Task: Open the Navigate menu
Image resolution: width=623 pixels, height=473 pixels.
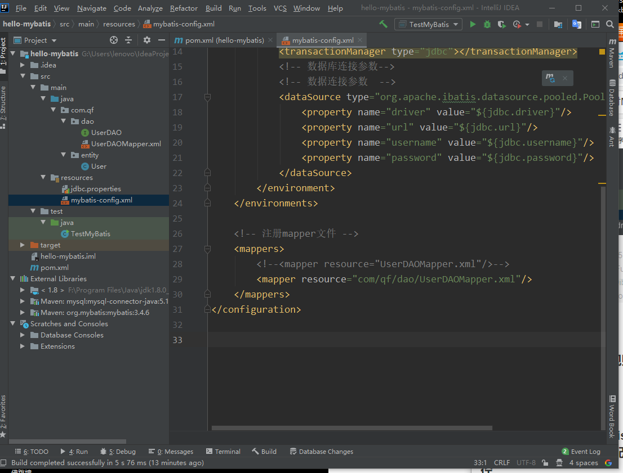Action: 91,8
